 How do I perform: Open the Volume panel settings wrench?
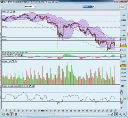pos(10,61)
